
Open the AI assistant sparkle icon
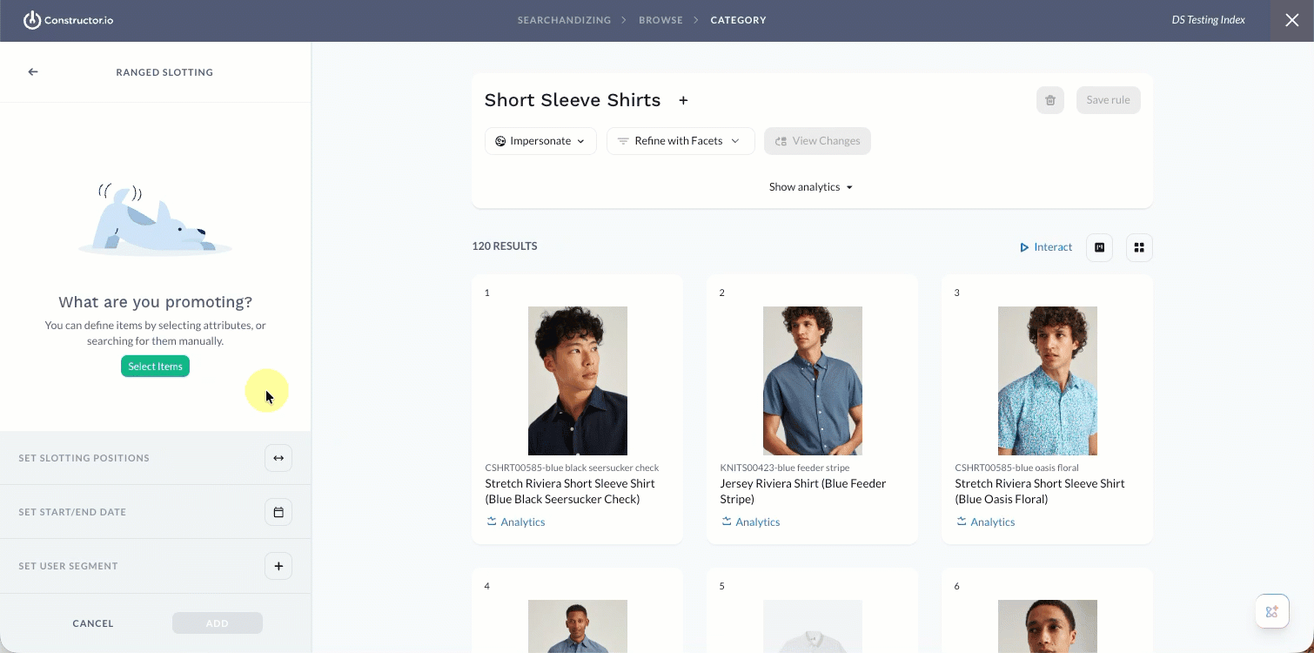[1271, 611]
